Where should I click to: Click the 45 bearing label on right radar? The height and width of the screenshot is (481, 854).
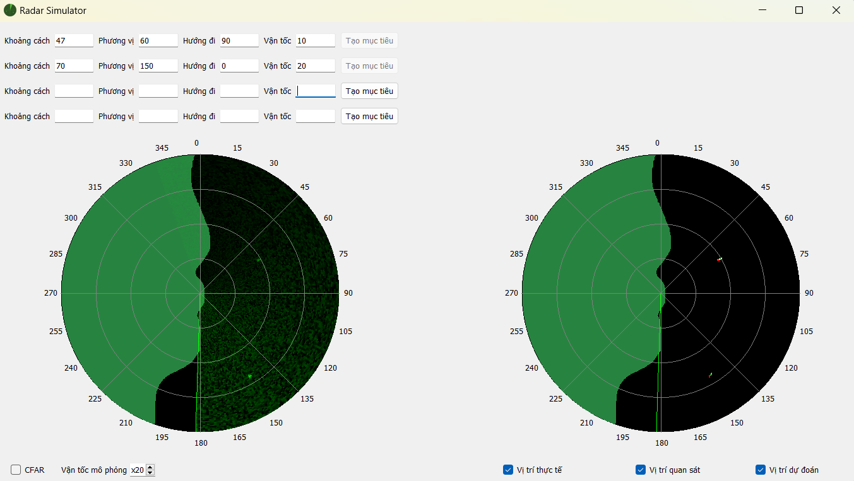pos(766,187)
